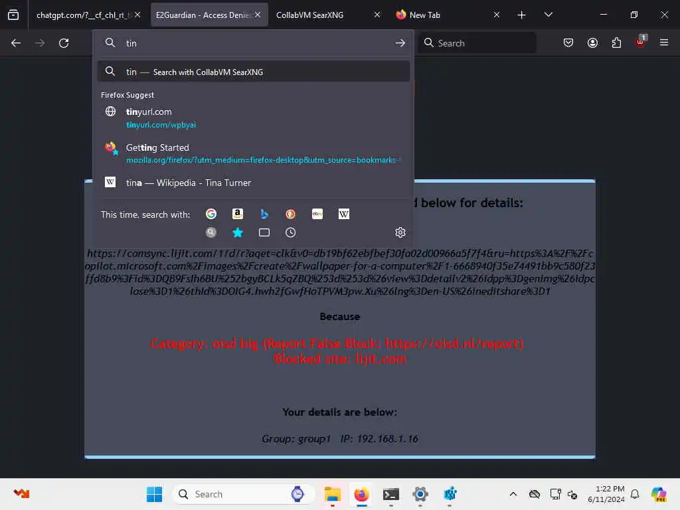Image resolution: width=680 pixels, height=510 pixels.
Task: Go back to the previous page
Action: pyautogui.click(x=16, y=43)
